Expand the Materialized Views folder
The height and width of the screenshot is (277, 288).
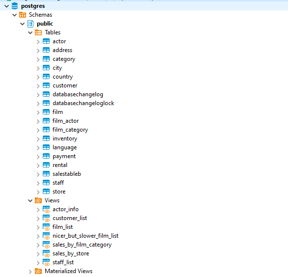[30, 272]
